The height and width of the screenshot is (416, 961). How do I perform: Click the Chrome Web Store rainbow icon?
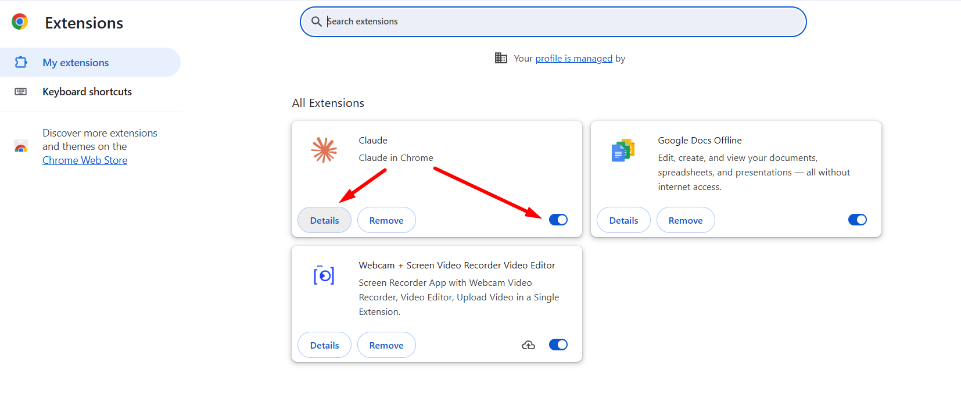21,146
